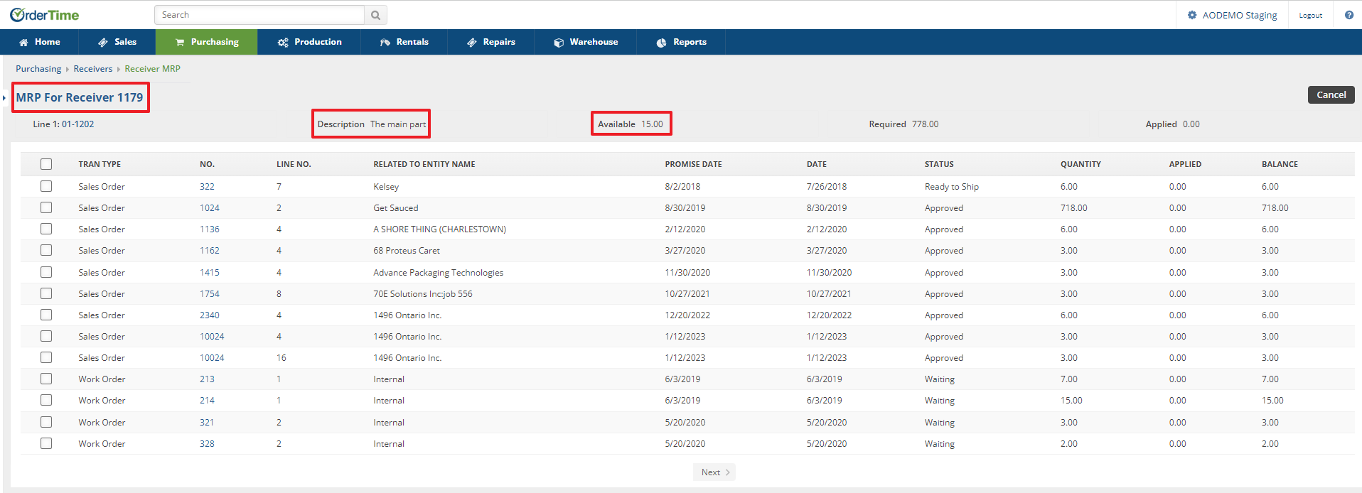Click the 'Get Sauced' entity name

396,207
